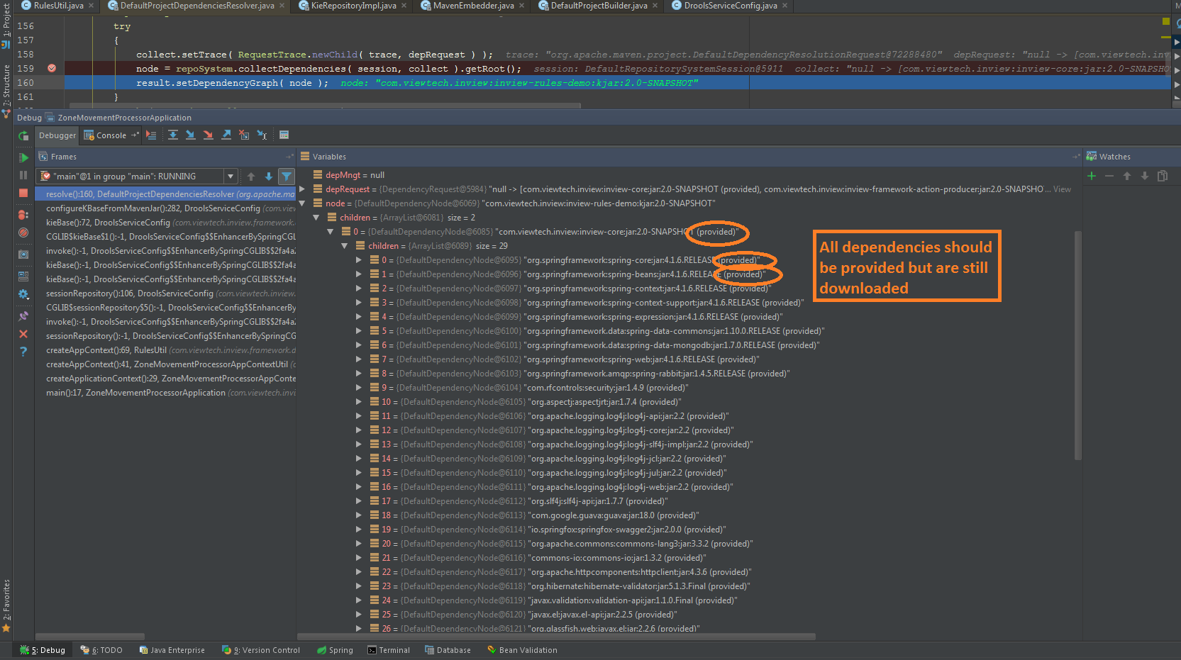Open the MavenEmbedder.java editor tab

pos(472,6)
